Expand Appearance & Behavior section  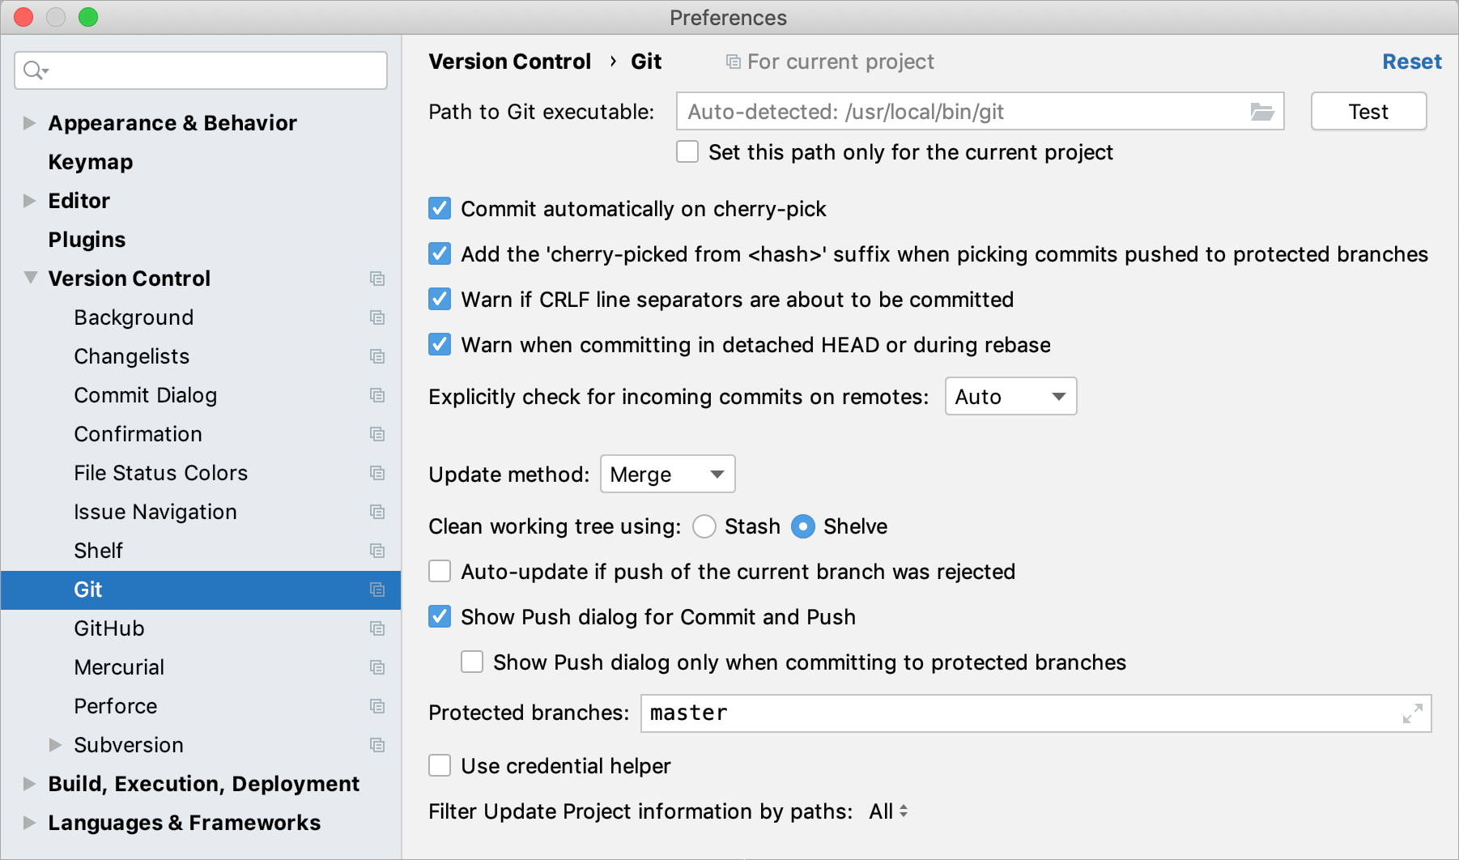[30, 123]
